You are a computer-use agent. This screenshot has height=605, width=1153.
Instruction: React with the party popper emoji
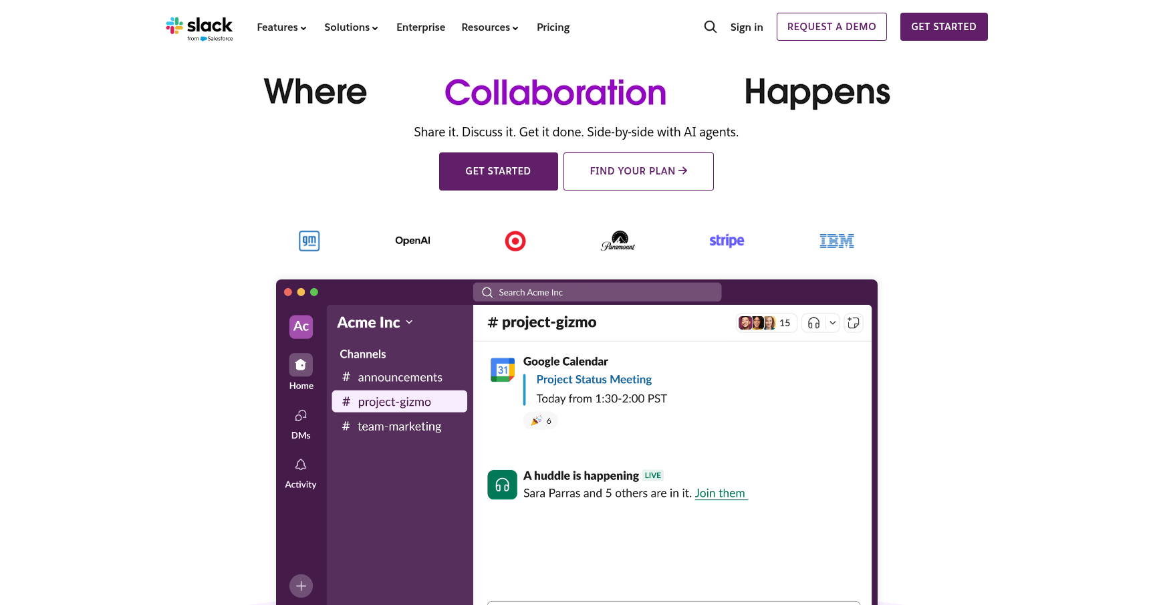(540, 420)
